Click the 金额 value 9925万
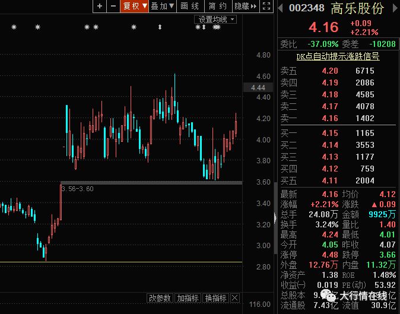 pyautogui.click(x=382, y=214)
